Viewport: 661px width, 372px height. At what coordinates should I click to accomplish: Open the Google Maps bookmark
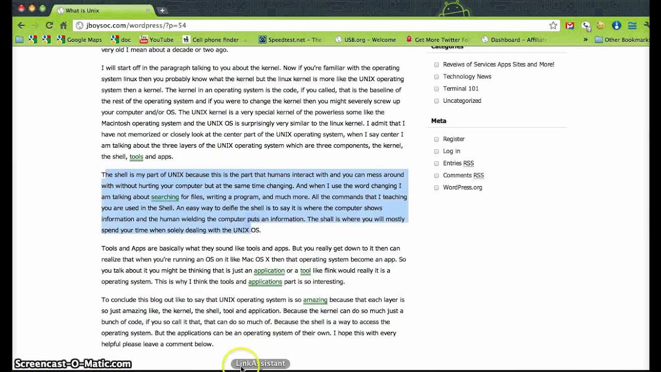pos(80,40)
